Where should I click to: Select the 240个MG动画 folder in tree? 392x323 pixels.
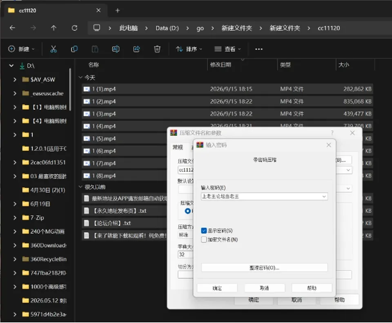click(x=47, y=232)
